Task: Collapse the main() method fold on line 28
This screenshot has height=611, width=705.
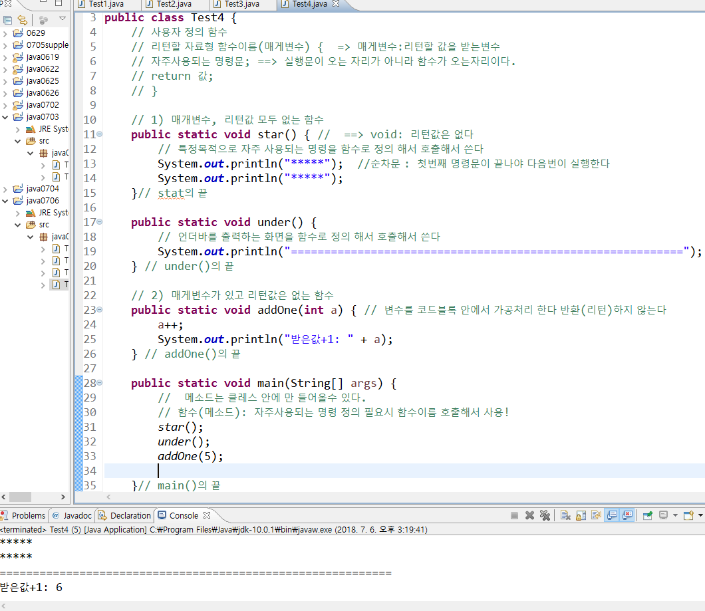Action: tap(99, 382)
